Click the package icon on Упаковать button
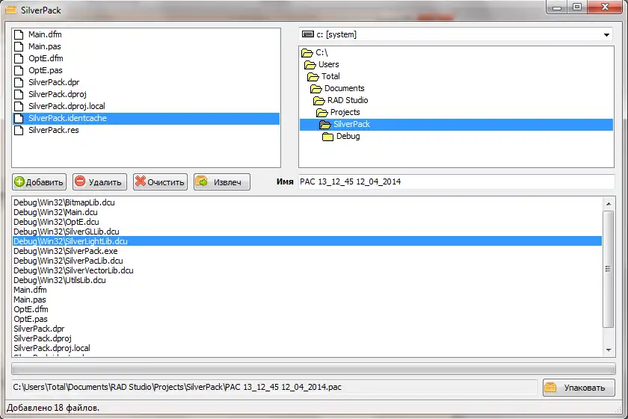 [551, 388]
